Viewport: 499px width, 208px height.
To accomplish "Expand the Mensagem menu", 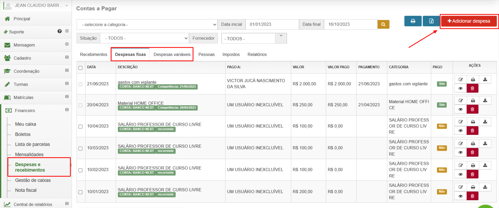I will [67, 44].
